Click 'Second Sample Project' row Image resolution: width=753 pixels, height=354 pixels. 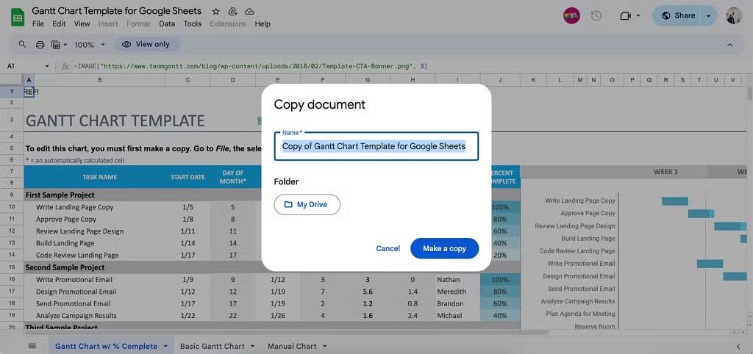65,267
